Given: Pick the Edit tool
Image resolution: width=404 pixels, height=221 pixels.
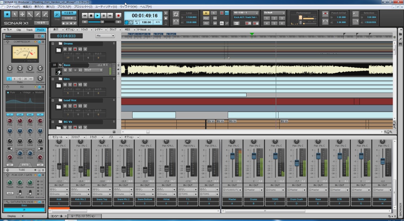Looking at the screenshot, I should coord(30,15).
